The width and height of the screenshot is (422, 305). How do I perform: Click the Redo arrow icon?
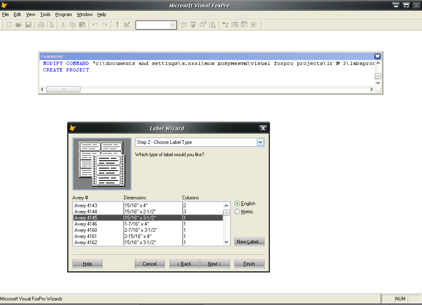click(x=105, y=25)
